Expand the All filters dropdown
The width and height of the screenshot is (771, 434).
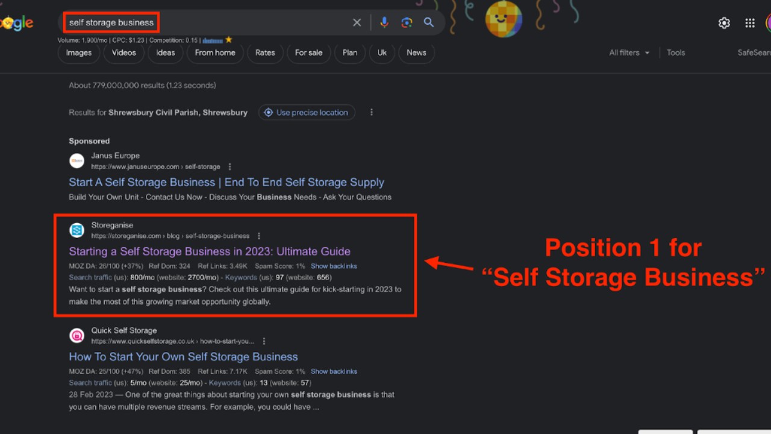tap(629, 52)
